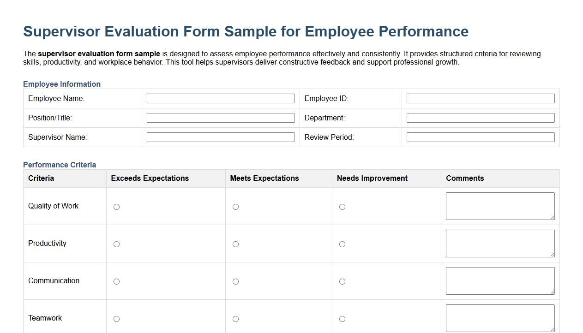The height and width of the screenshot is (333, 583).
Task: Select Meets Expectations for Productivity
Action: tap(235, 244)
